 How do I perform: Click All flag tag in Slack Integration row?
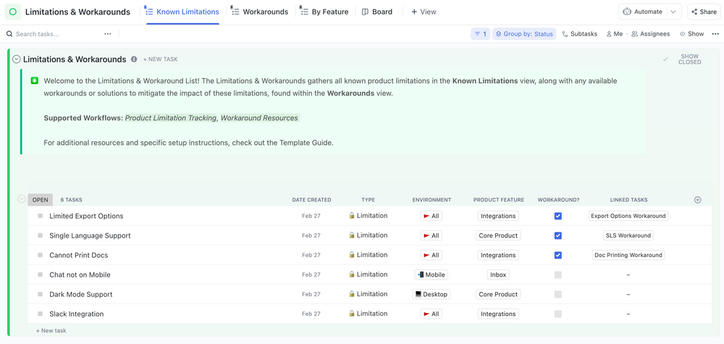432,314
